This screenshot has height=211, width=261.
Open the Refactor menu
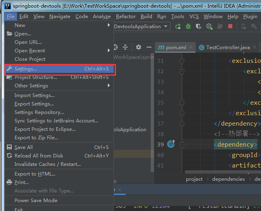coord(126,17)
